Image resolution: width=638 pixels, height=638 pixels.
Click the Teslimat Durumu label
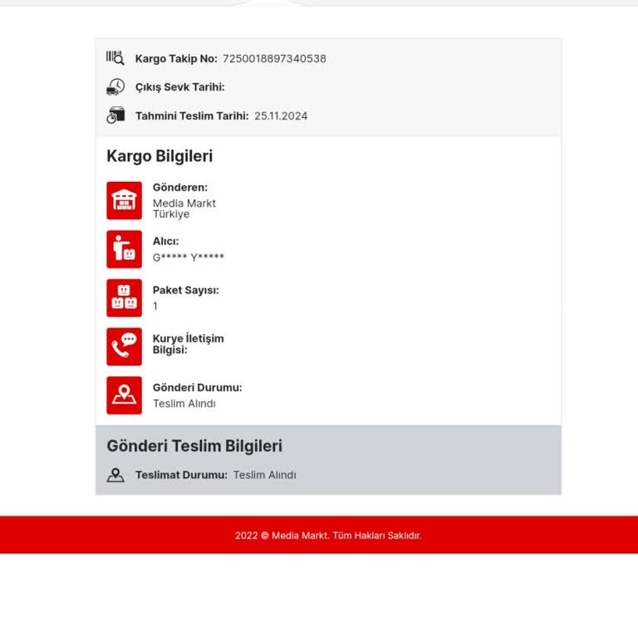point(181,475)
